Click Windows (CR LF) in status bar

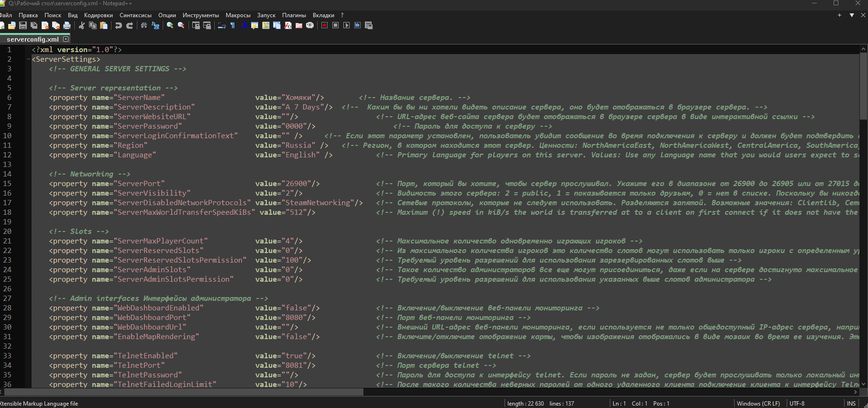[758, 404]
